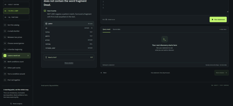Click the book icon beside How it works
Image resolution: width=233 pixels, height=106 pixels.
(x=45, y=11)
